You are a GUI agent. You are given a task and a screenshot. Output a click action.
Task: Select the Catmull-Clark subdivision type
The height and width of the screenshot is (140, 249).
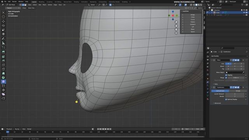pos(220,91)
